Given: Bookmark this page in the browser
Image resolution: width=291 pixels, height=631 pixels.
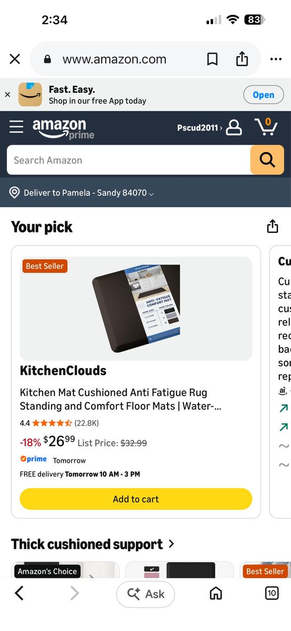Looking at the screenshot, I should (x=212, y=59).
